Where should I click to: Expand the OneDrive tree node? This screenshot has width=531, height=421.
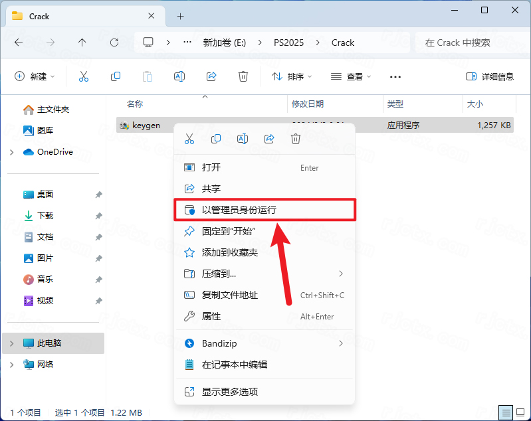[12, 152]
